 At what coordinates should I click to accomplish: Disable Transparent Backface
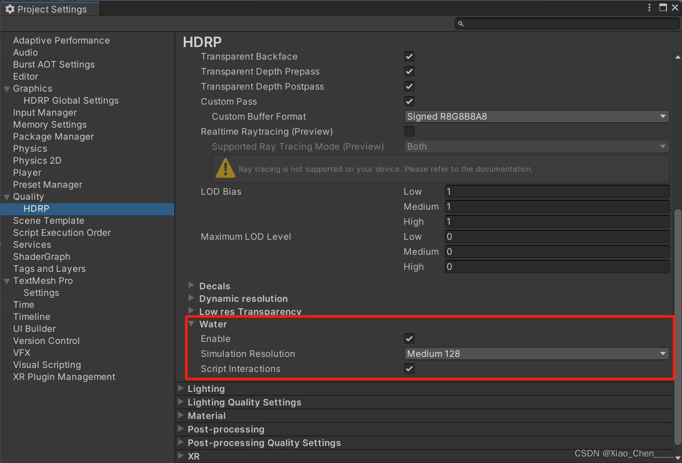(x=409, y=56)
